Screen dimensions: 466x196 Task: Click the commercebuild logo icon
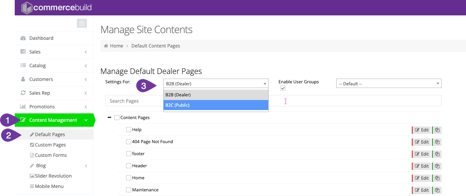point(27,8)
